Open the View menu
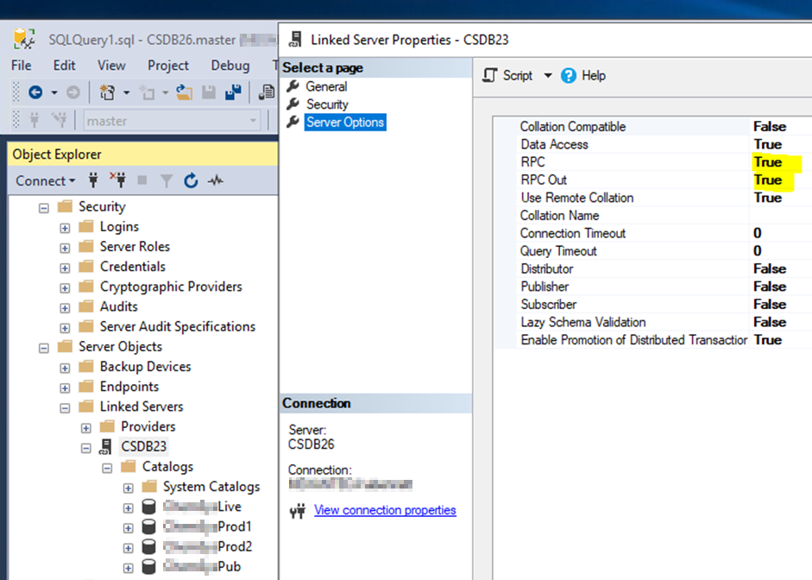Viewport: 812px width, 580px height. pyautogui.click(x=111, y=66)
